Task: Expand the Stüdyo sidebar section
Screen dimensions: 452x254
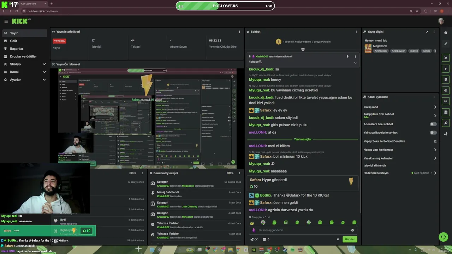Action: [x=44, y=64]
